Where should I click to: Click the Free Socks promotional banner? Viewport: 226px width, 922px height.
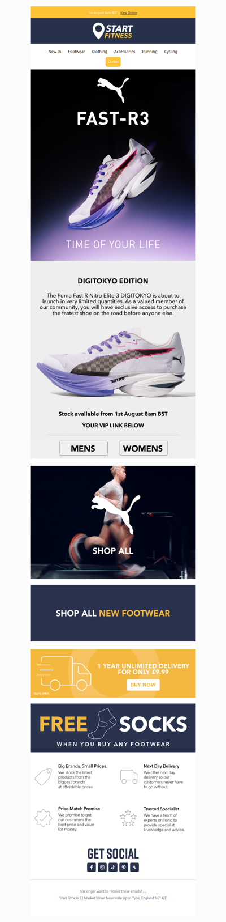113,728
